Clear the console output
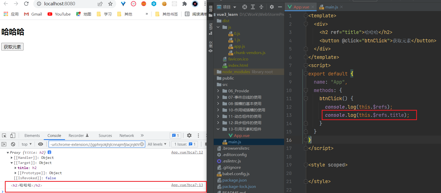Screen dimensions: 441x193 tap(13, 144)
